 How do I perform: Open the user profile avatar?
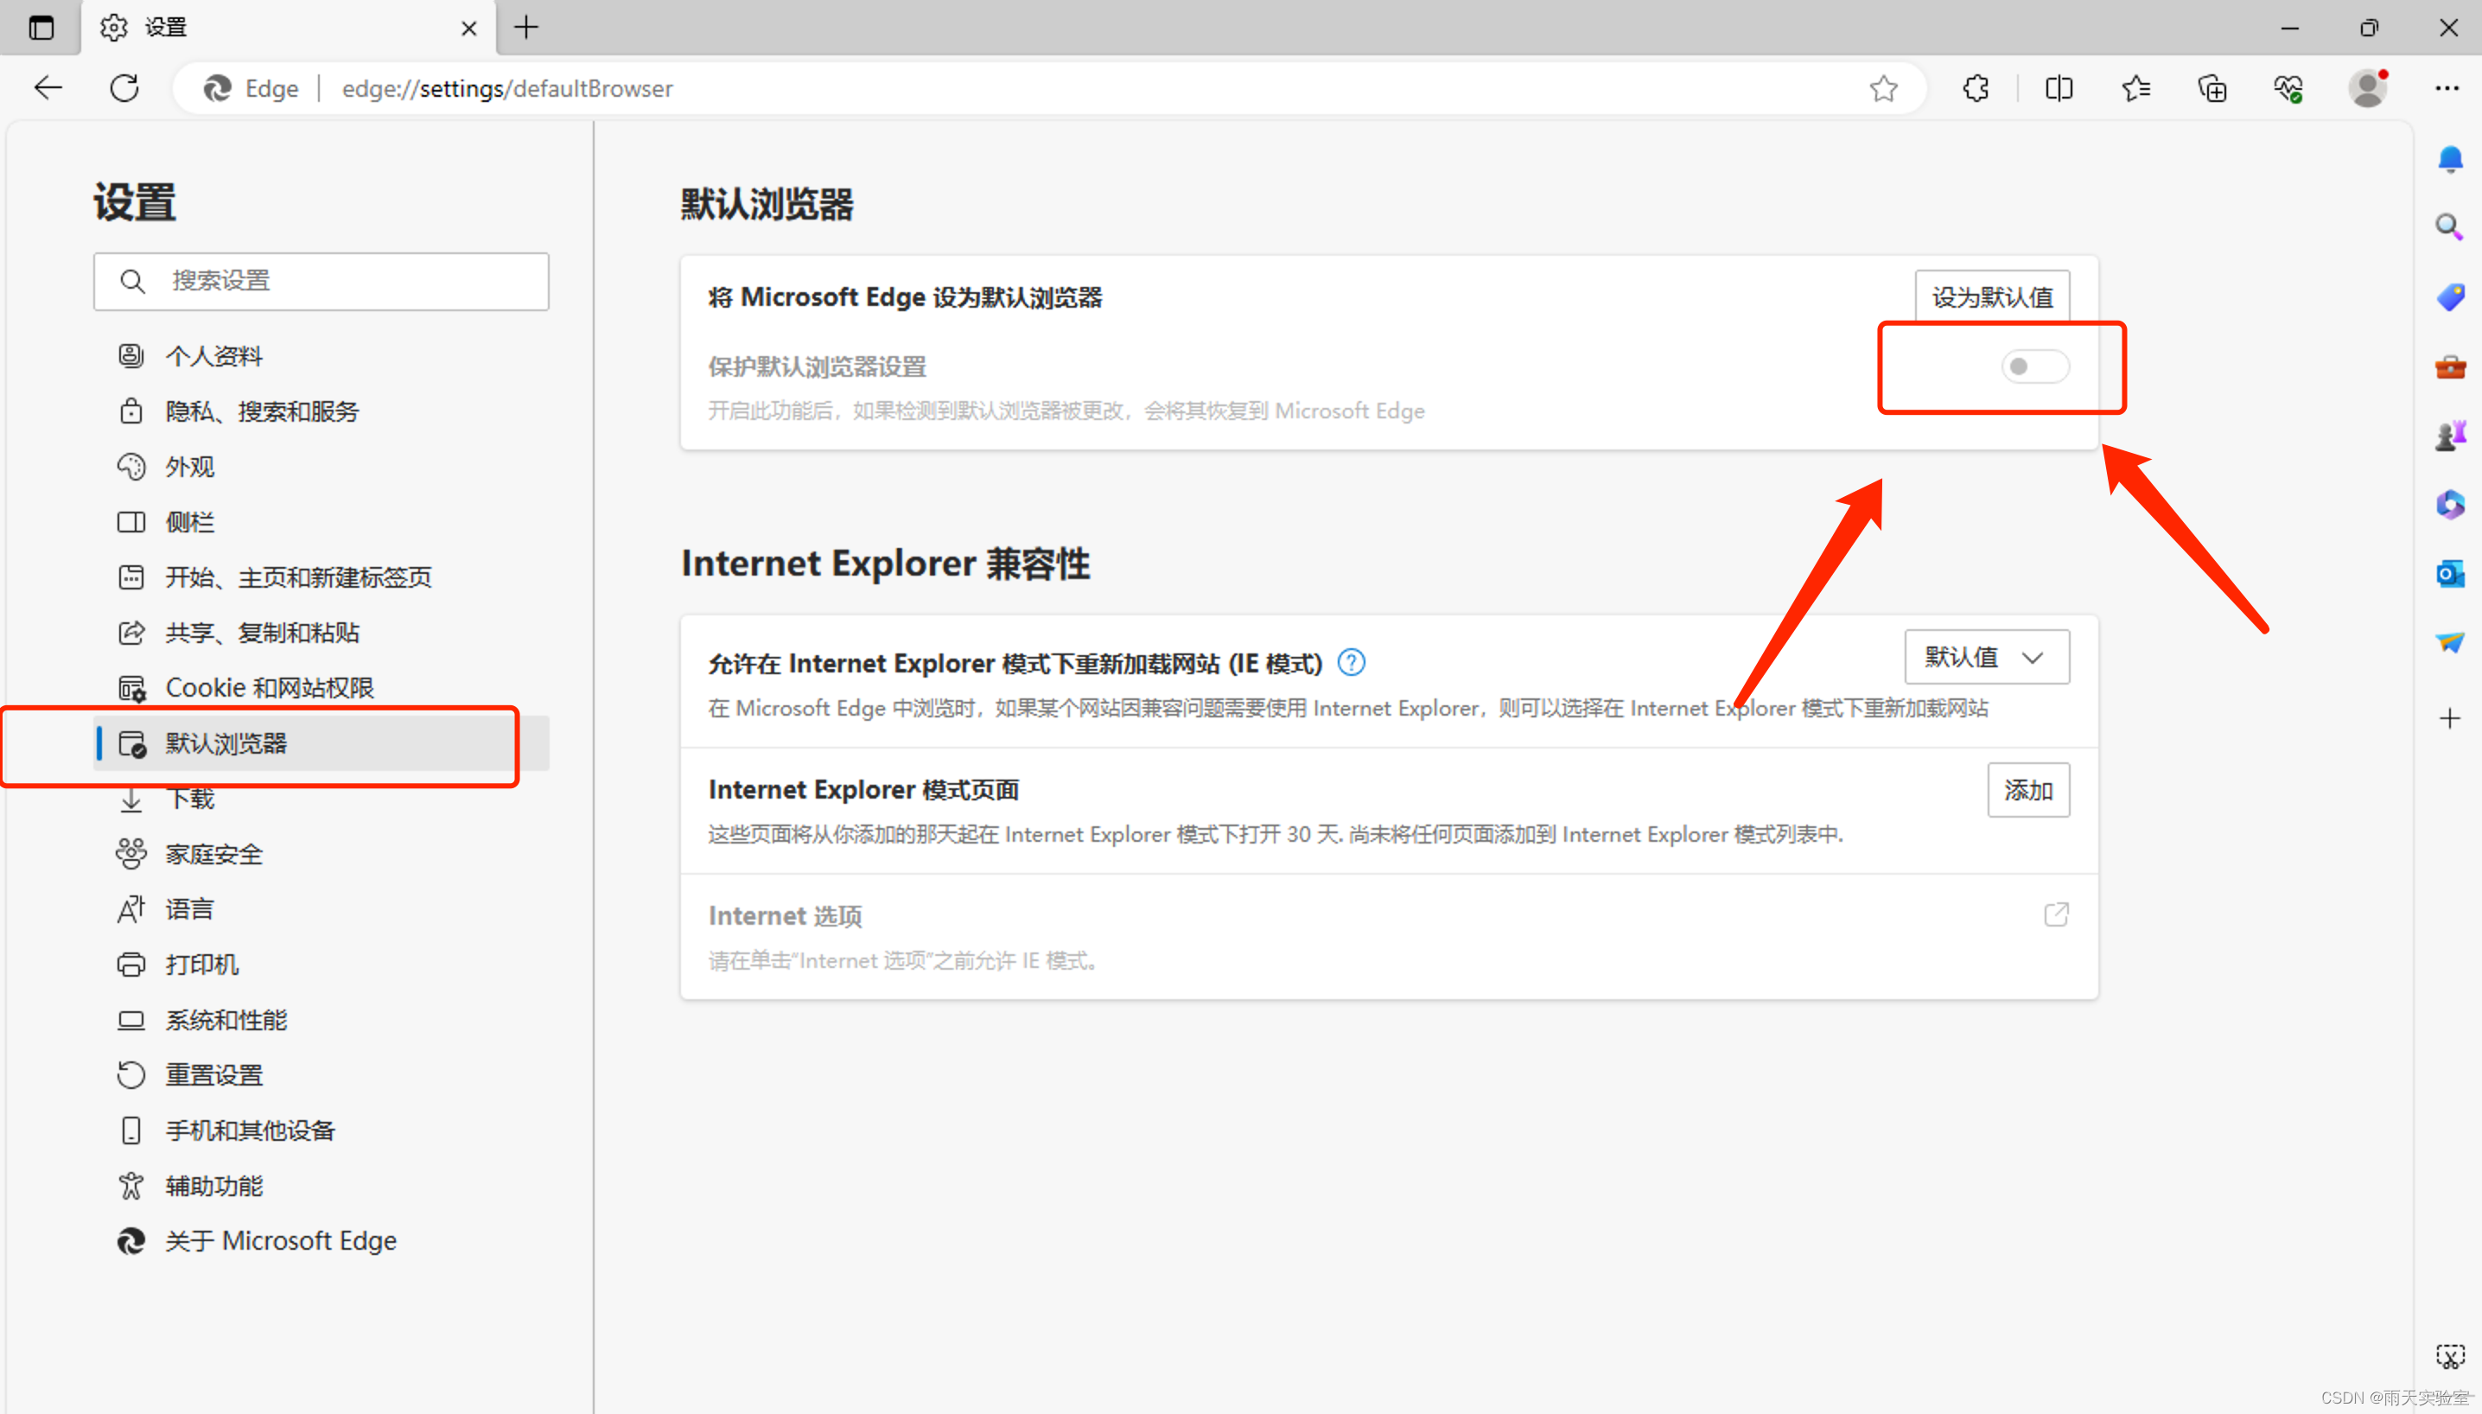pyautogui.click(x=2366, y=88)
